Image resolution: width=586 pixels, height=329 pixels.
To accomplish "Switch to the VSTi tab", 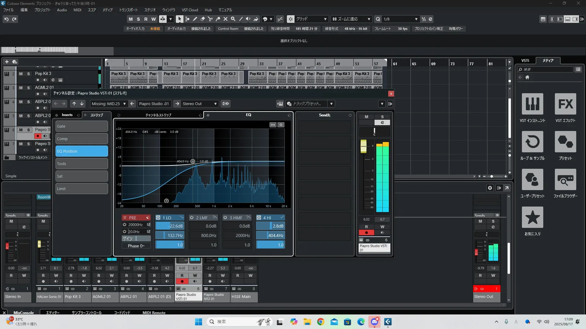I will [525, 60].
